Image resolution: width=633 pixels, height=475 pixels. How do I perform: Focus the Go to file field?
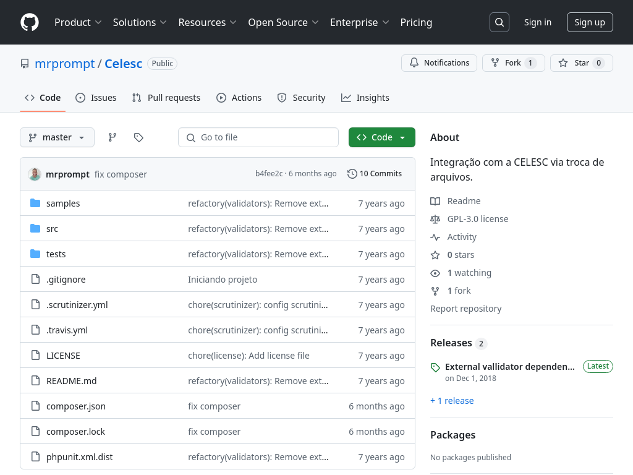click(x=258, y=137)
